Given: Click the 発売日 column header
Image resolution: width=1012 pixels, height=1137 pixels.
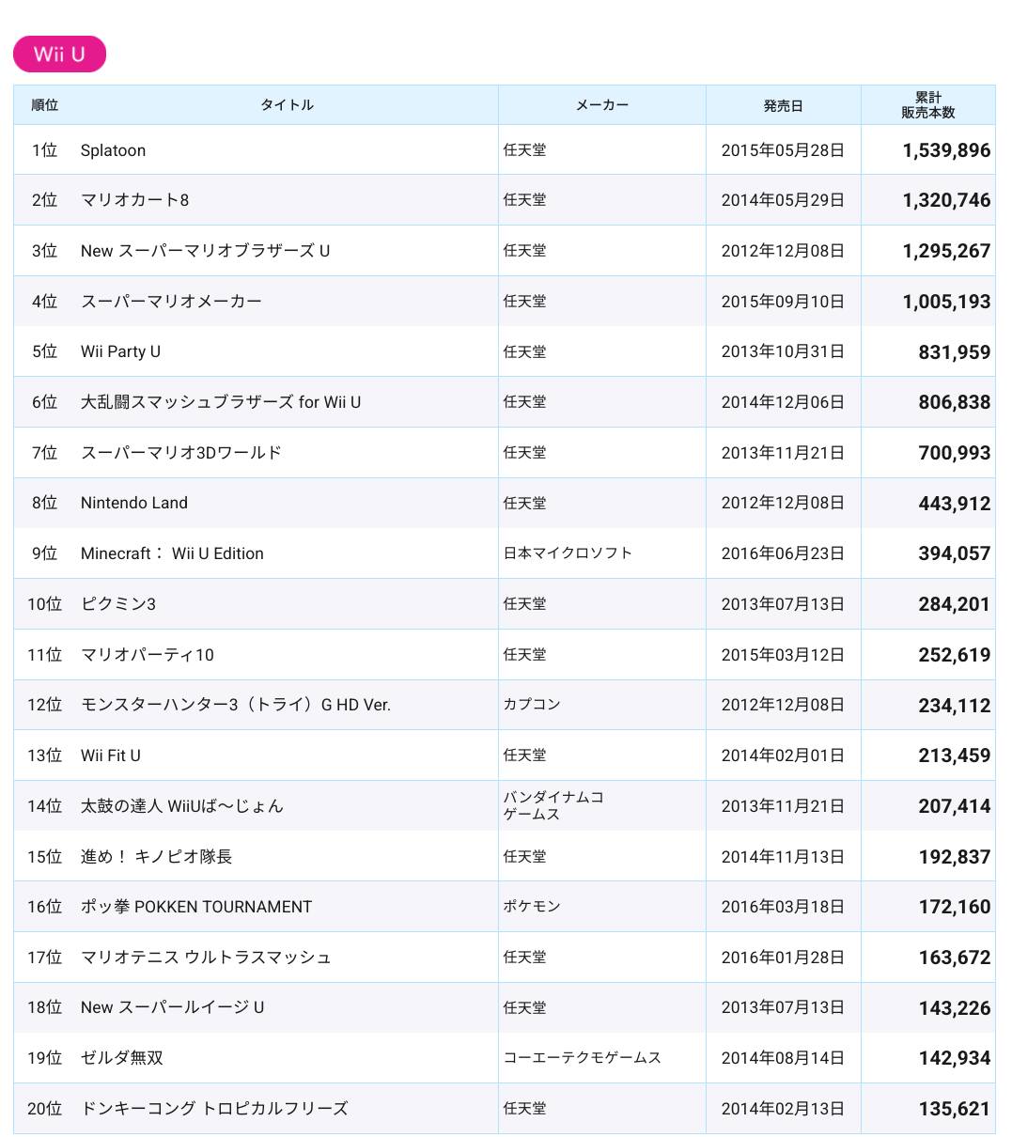Looking at the screenshot, I should tap(783, 106).
